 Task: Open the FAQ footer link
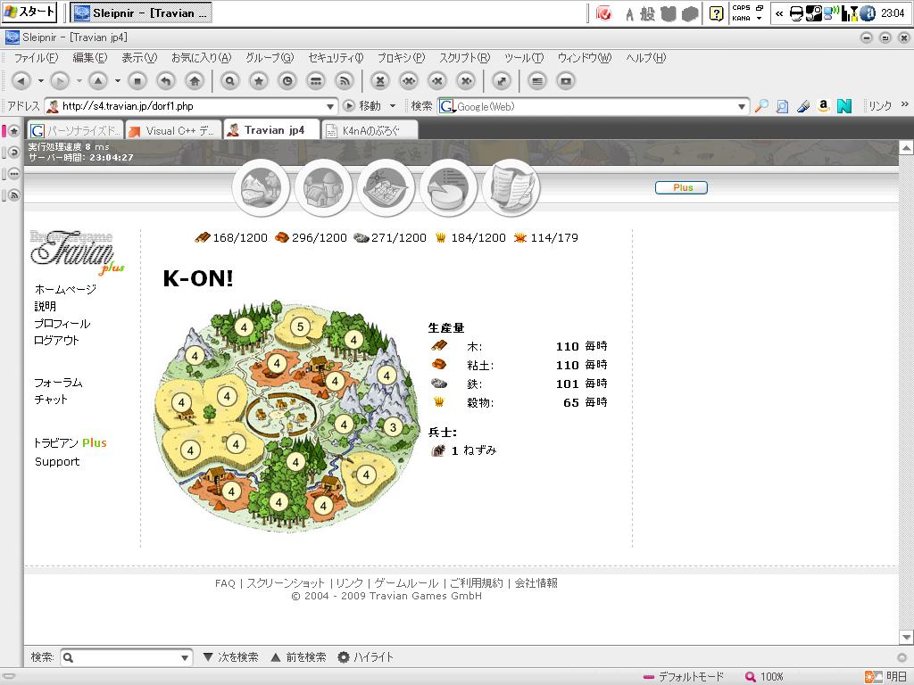(225, 583)
